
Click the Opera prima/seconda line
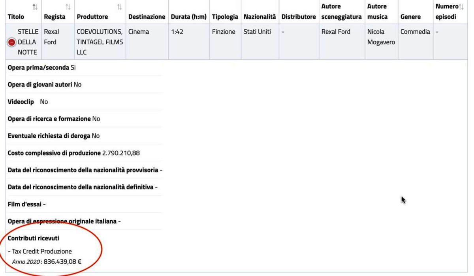(42, 68)
